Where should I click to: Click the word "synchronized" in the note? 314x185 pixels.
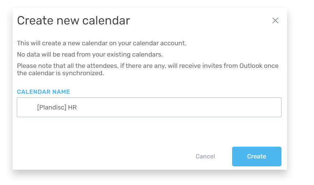[82, 73]
